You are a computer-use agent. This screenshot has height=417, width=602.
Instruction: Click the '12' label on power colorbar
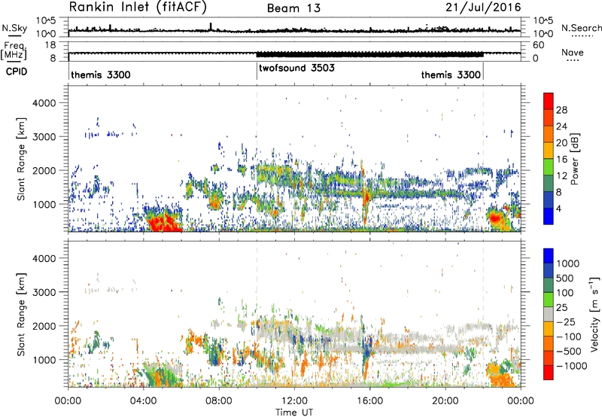point(561,176)
